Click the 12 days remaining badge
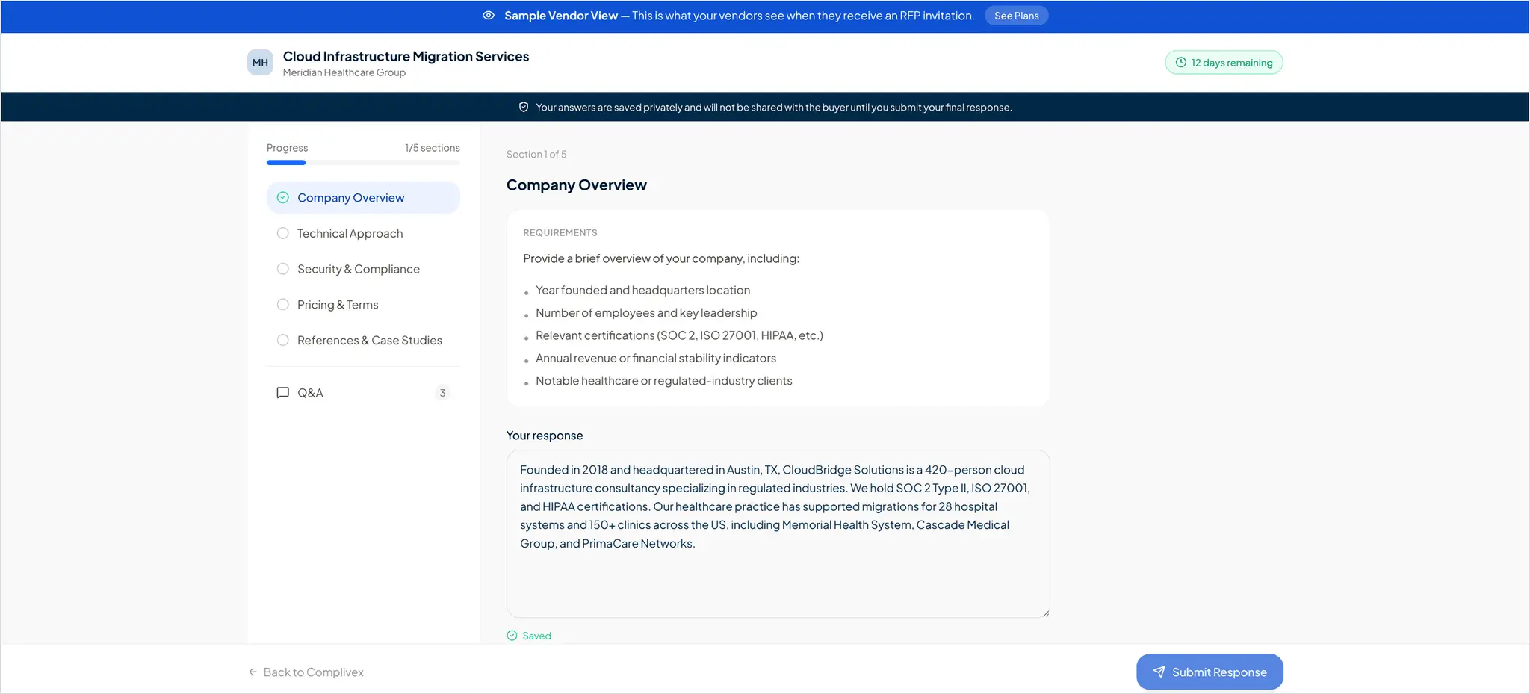The height and width of the screenshot is (694, 1530). pos(1224,63)
